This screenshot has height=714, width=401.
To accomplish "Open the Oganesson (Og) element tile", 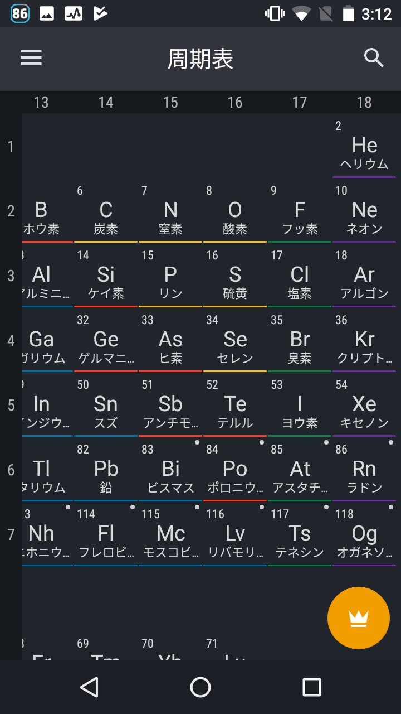I will click(364, 537).
